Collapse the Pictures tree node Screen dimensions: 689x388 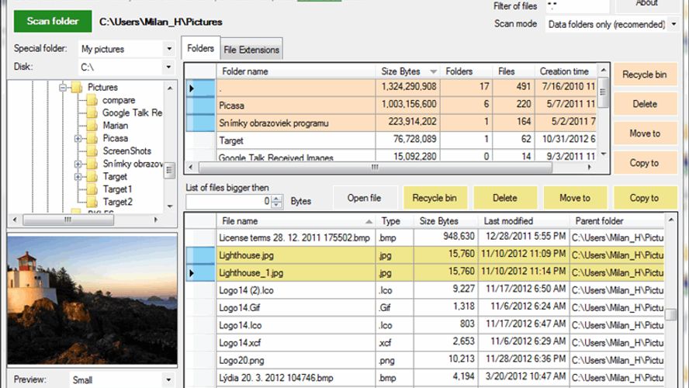(x=63, y=88)
